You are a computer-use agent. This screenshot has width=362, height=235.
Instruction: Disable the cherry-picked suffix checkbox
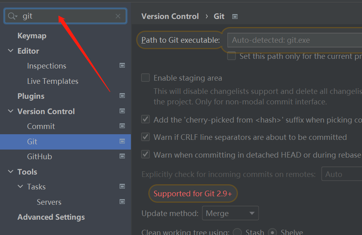point(145,119)
